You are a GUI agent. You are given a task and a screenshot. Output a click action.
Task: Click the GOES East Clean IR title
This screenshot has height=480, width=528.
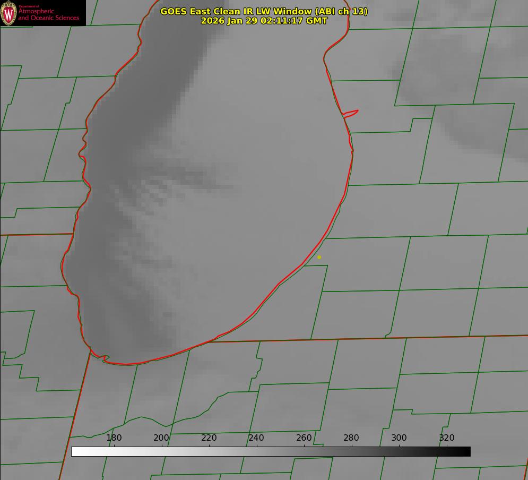pyautogui.click(x=264, y=11)
